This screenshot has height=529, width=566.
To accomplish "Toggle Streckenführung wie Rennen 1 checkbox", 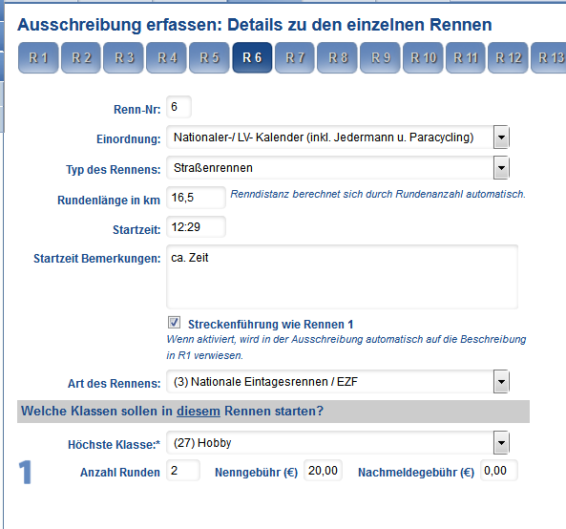I will coord(174,322).
